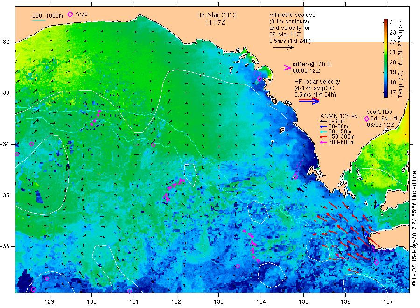Viewport: 420px width, 308px height.
Task: Click the 'drifters@12h to' legend text
Action: coord(312,64)
